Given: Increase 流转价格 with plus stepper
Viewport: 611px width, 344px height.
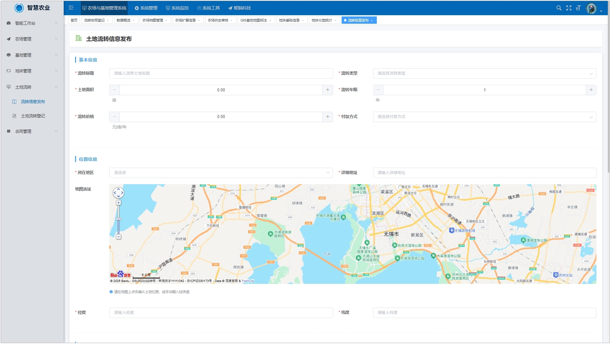Looking at the screenshot, I should (327, 117).
